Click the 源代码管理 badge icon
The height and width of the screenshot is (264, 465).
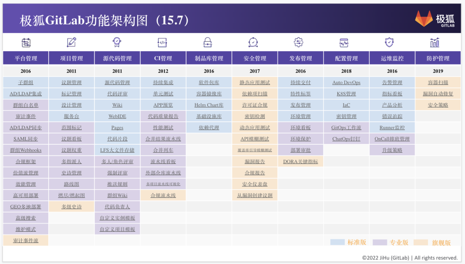(117, 42)
